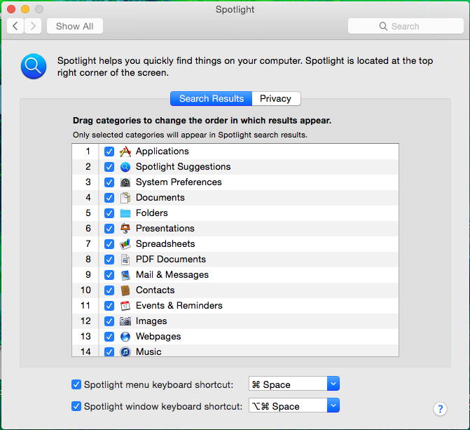
Task: Select the Events & Reminders row label
Action: pos(179,306)
